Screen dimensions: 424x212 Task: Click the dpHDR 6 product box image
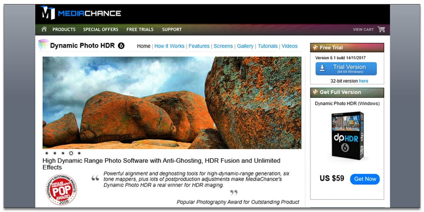(x=348, y=136)
